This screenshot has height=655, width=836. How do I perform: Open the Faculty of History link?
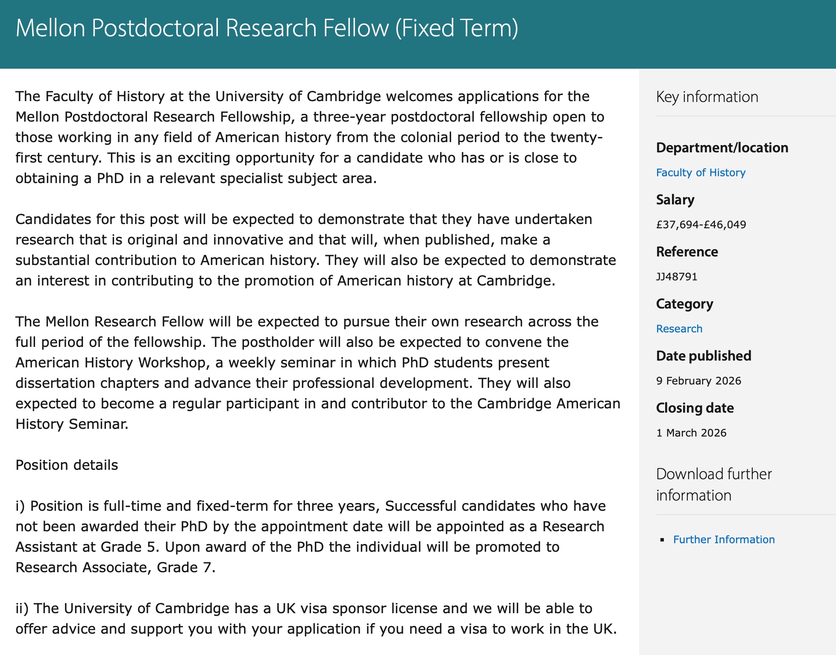coord(701,172)
